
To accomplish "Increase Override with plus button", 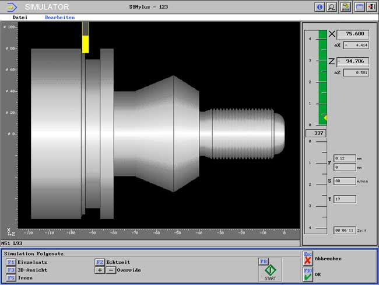I will (x=100, y=270).
